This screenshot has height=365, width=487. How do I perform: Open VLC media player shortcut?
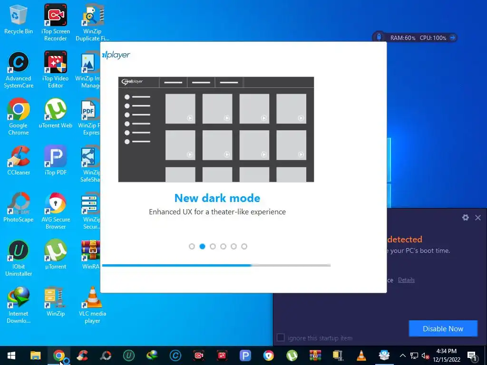(92, 305)
